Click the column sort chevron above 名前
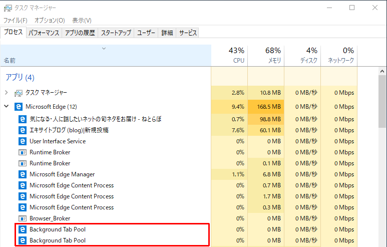This screenshot has width=387, height=247. coord(104,49)
